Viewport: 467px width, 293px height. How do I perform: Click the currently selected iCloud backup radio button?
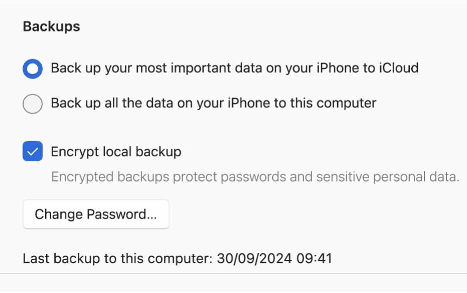[x=32, y=68]
